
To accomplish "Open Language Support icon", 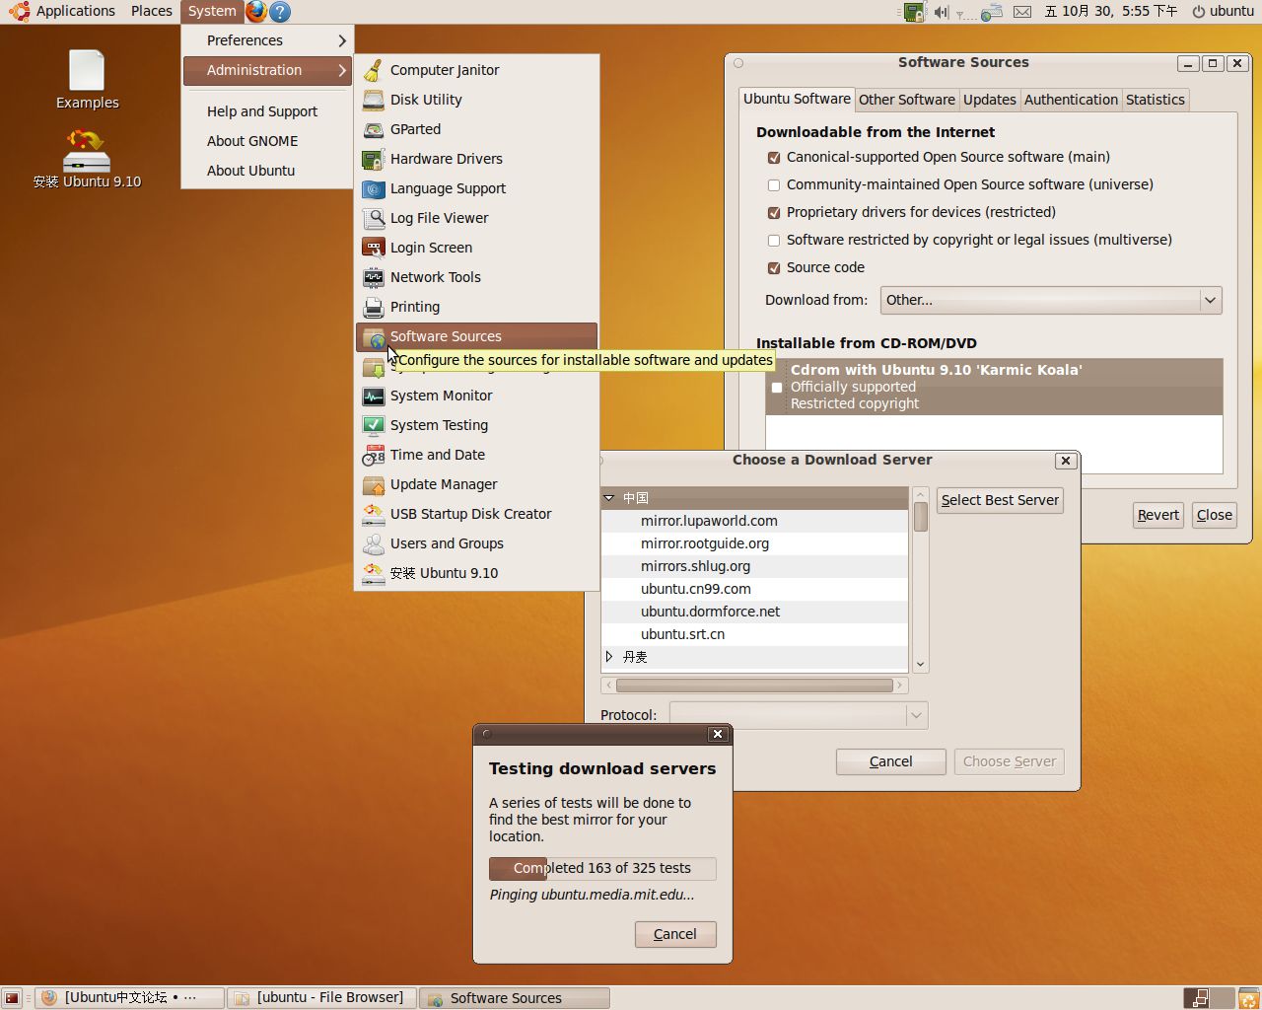I will [374, 188].
